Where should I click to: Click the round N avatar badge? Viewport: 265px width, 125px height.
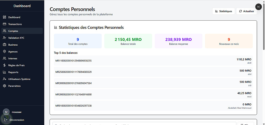[258, 7]
